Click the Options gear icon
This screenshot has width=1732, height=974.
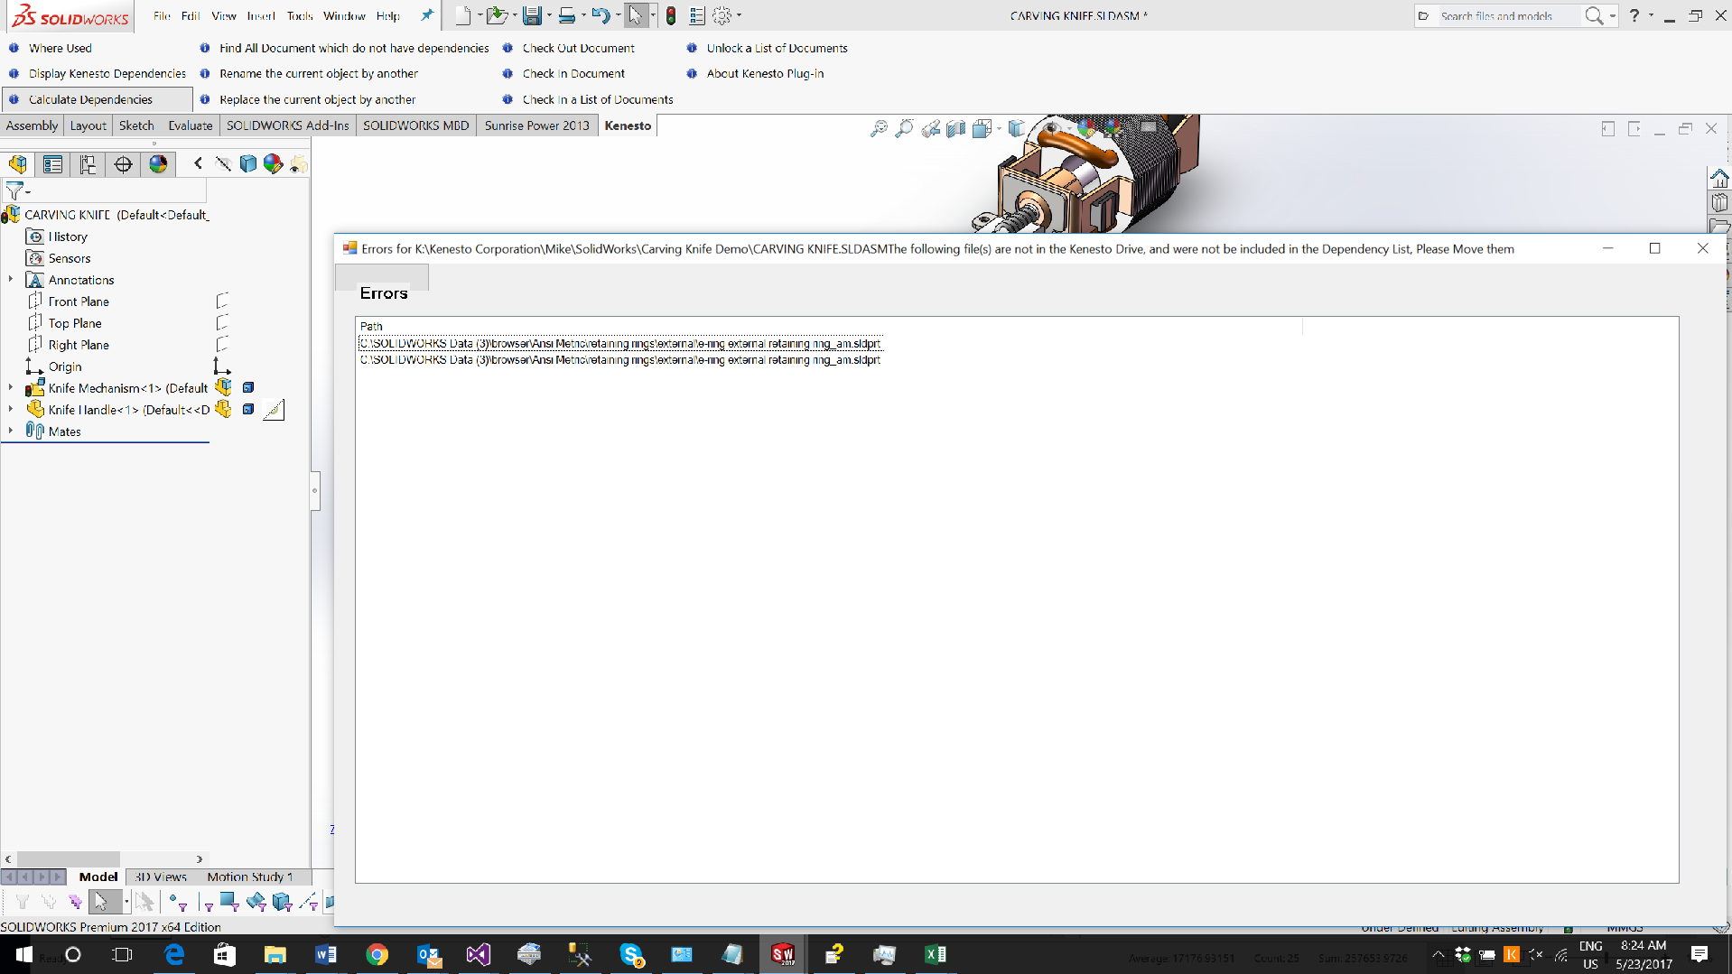[722, 15]
